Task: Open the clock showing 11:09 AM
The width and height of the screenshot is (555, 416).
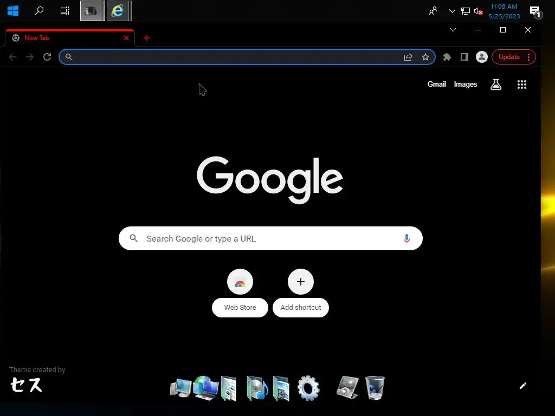Action: click(504, 11)
